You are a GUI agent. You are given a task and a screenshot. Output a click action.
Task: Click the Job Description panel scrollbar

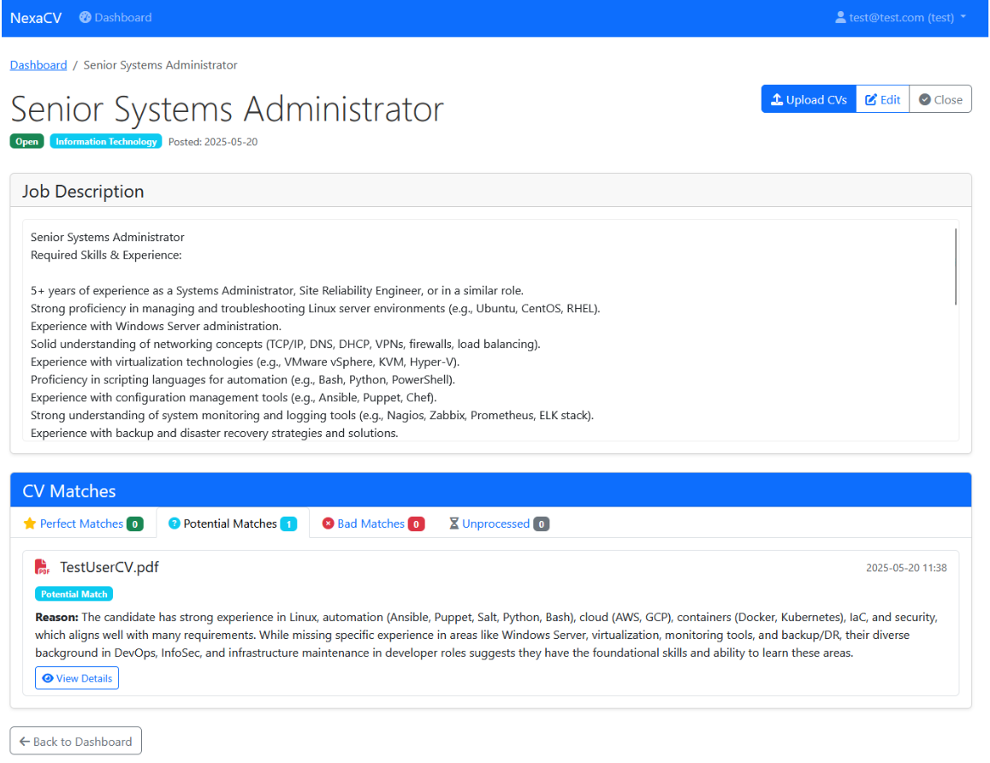pyautogui.click(x=957, y=265)
